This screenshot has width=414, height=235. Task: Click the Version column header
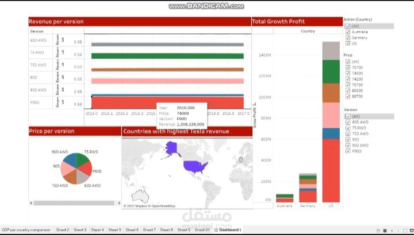coord(37,32)
